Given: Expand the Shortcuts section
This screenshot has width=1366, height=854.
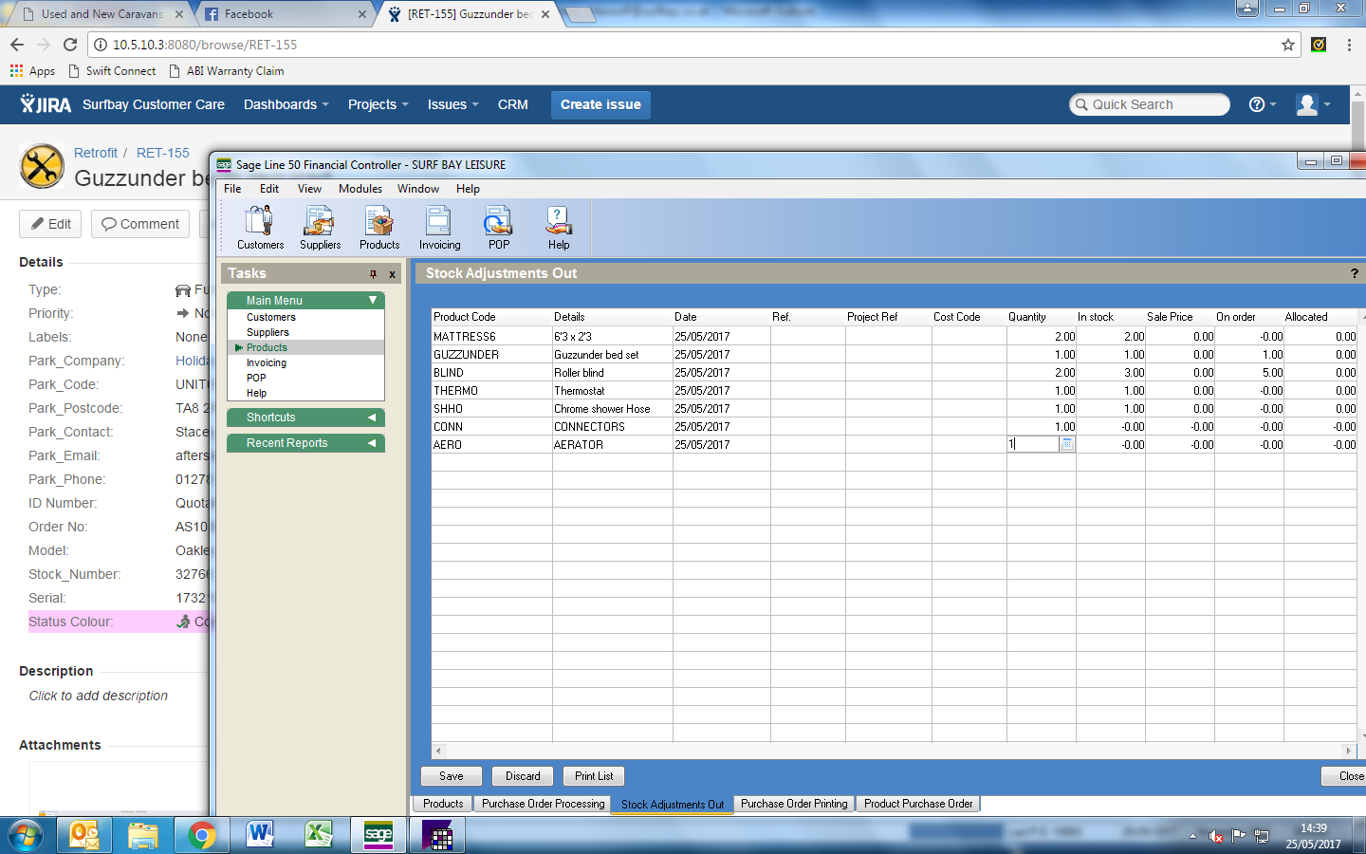Looking at the screenshot, I should click(372, 418).
